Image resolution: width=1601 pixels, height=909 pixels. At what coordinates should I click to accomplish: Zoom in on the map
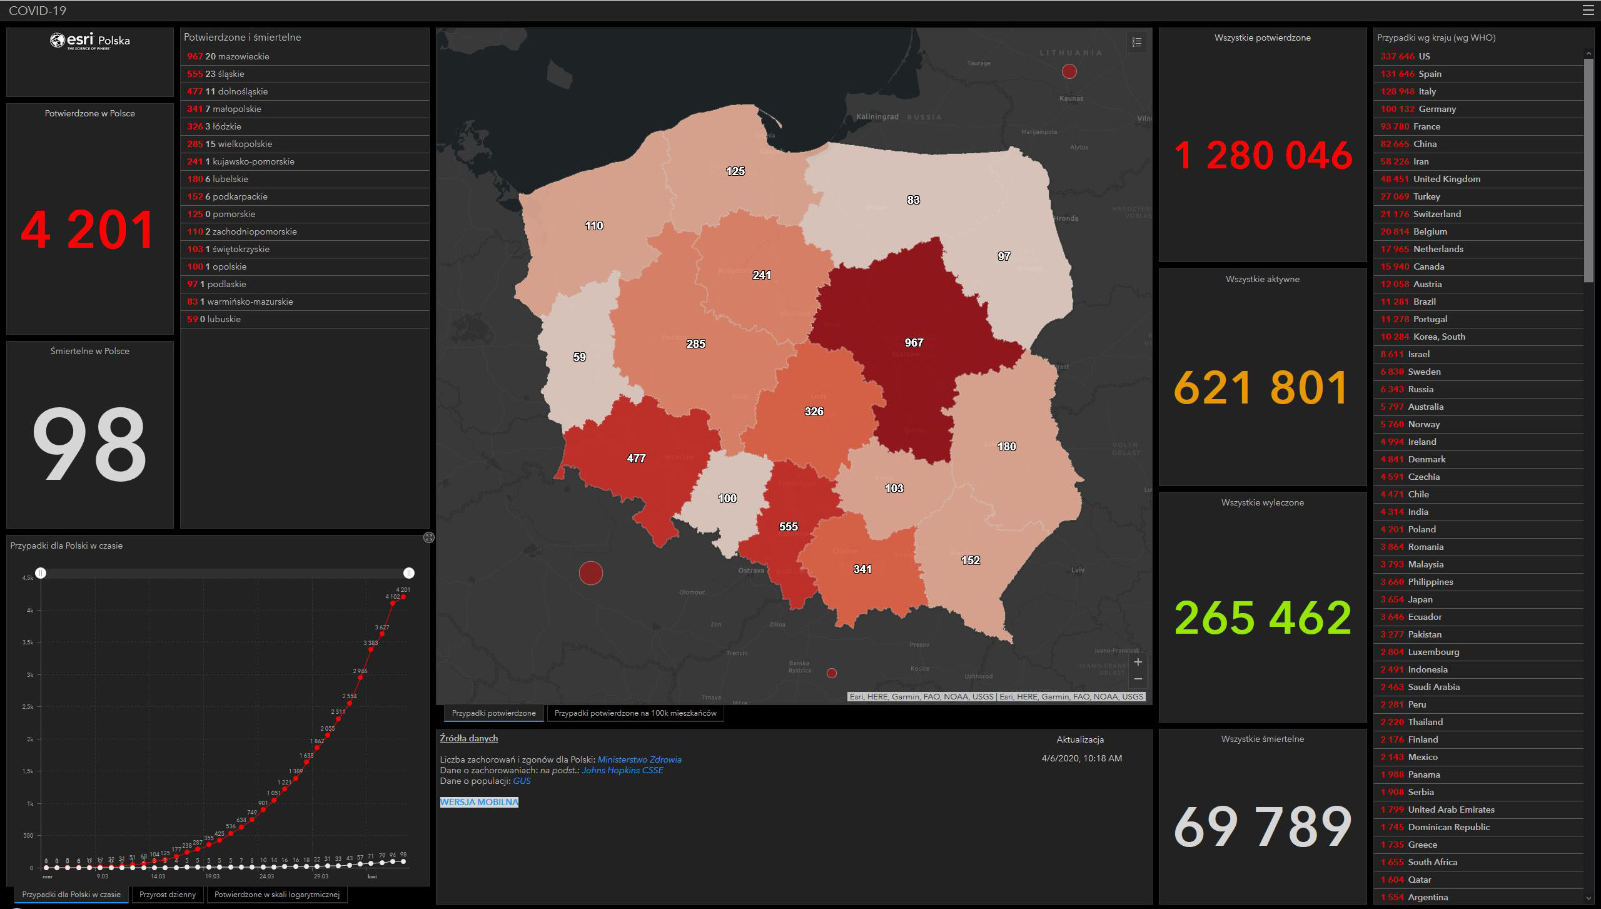tap(1138, 662)
